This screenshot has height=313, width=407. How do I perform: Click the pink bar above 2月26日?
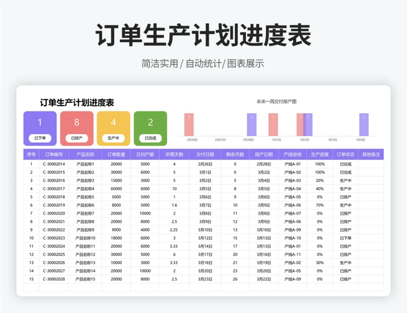[189, 124]
